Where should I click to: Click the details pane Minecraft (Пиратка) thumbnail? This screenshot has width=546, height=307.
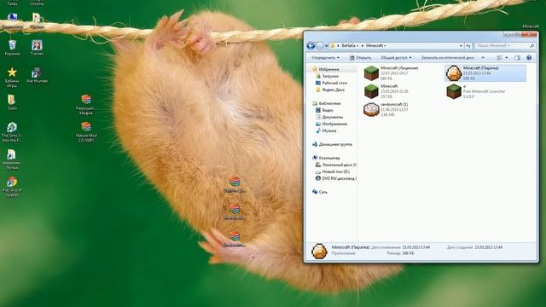tap(319, 251)
